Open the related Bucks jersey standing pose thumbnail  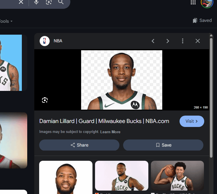[122, 176]
